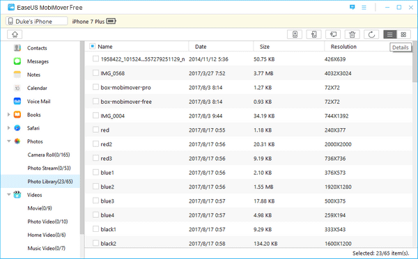418x259 pixels.
Task: Open Camera Roll(0/165) category
Action: 49,155
